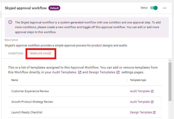
Task: Click the scrollbar up arrow
Action: [x=170, y=61]
